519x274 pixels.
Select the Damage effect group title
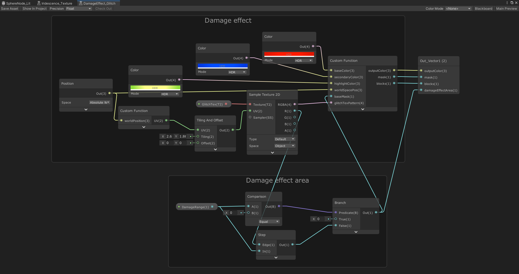coord(228,20)
